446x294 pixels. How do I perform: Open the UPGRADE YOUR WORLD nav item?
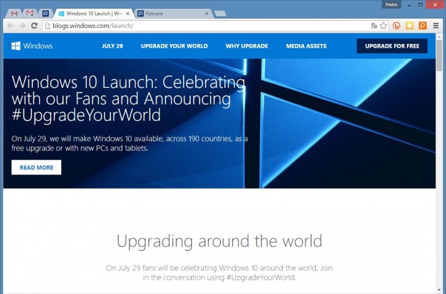click(x=174, y=46)
